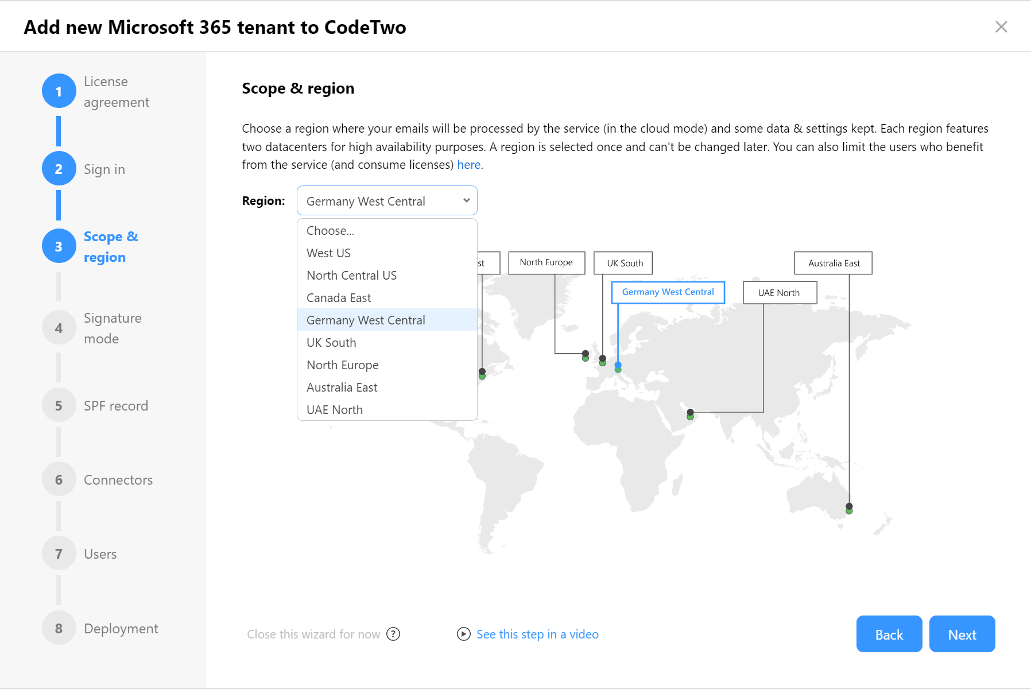Viewport: 1031px width, 689px height.
Task: Open the help icon beside Close this wizard
Action: [393, 634]
